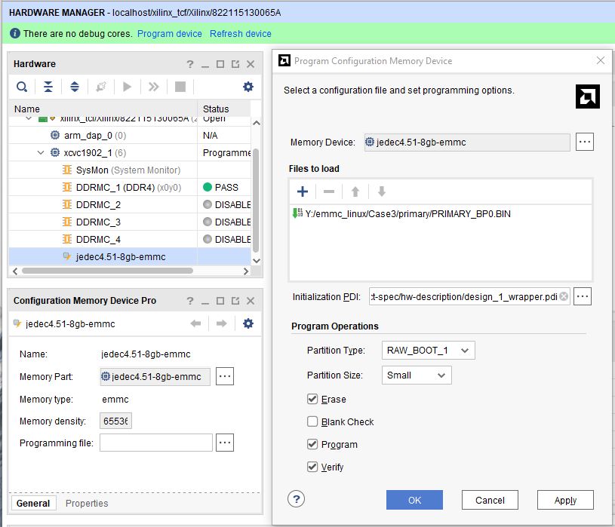Image resolution: width=615 pixels, height=527 pixels.
Task: Collapse the xilinx_tcf target tree node
Action: (29, 118)
